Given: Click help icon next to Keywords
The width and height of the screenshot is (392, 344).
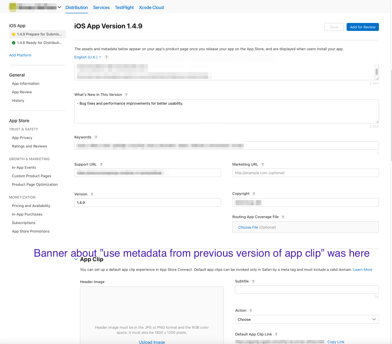Looking at the screenshot, I should point(96,137).
